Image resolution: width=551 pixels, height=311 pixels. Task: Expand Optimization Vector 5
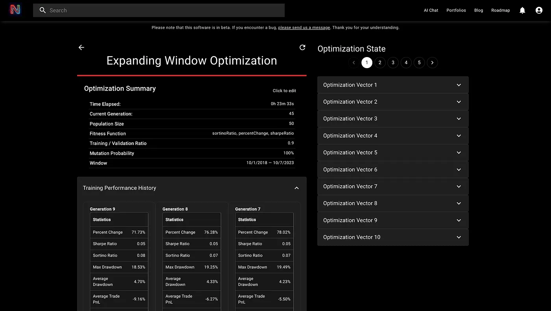393,152
